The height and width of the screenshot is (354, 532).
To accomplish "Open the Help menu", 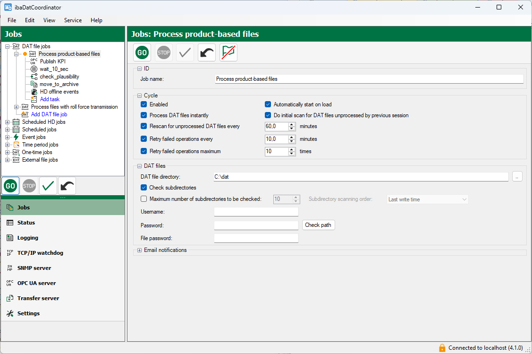I will click(x=96, y=20).
